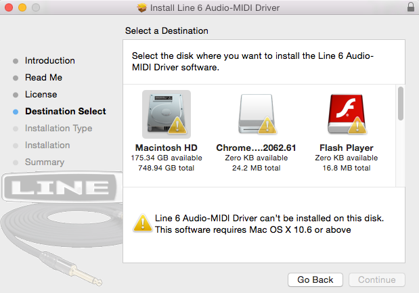Click the Installation step in the sidebar

coord(47,145)
